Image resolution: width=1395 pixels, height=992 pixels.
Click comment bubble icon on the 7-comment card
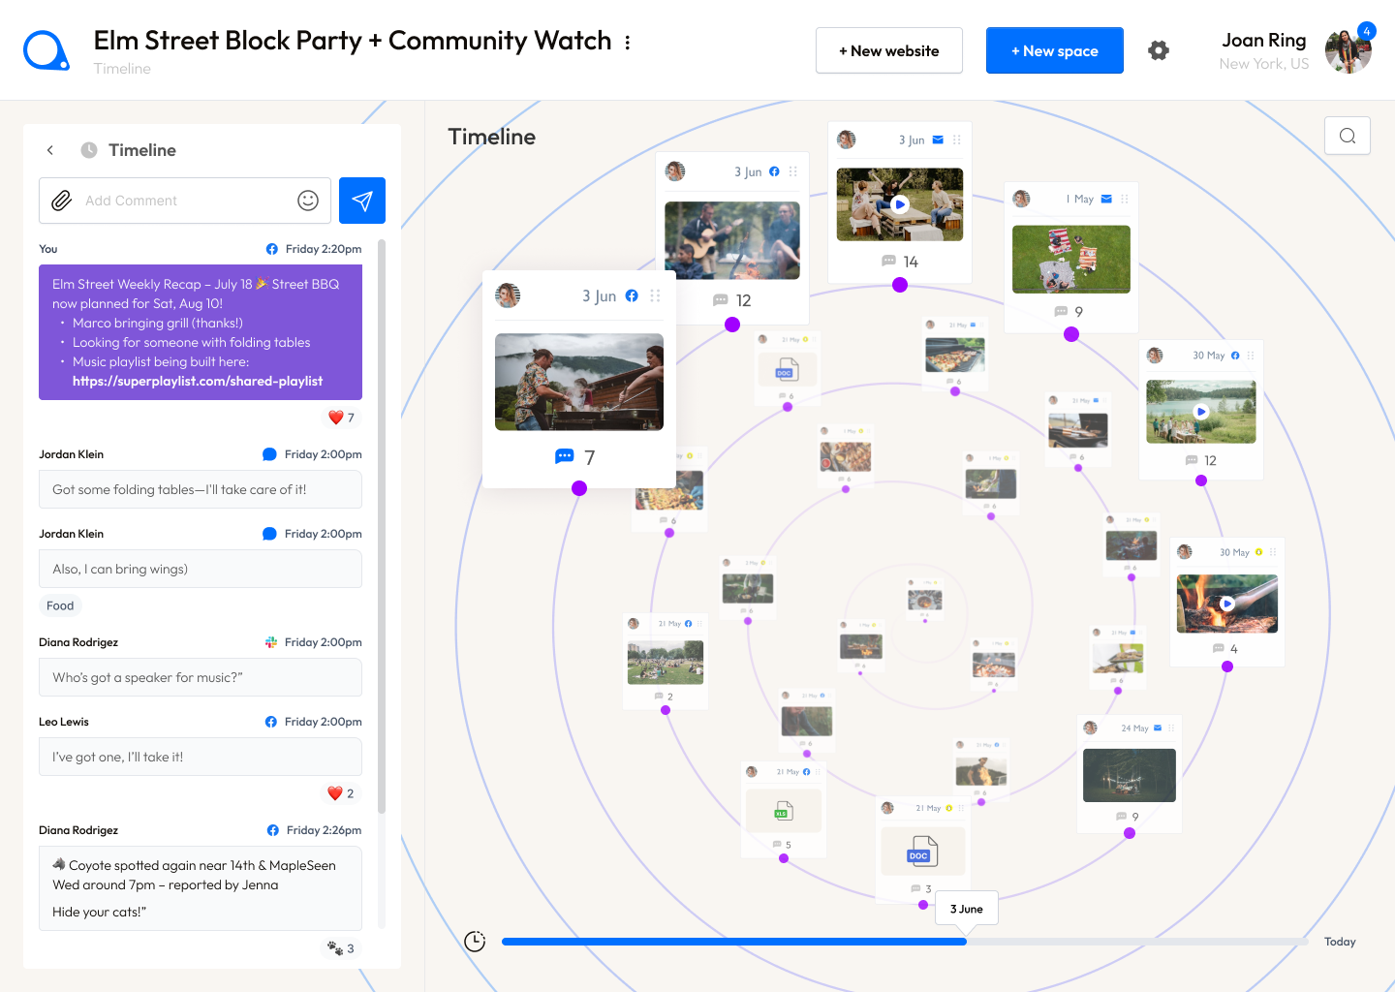564,456
